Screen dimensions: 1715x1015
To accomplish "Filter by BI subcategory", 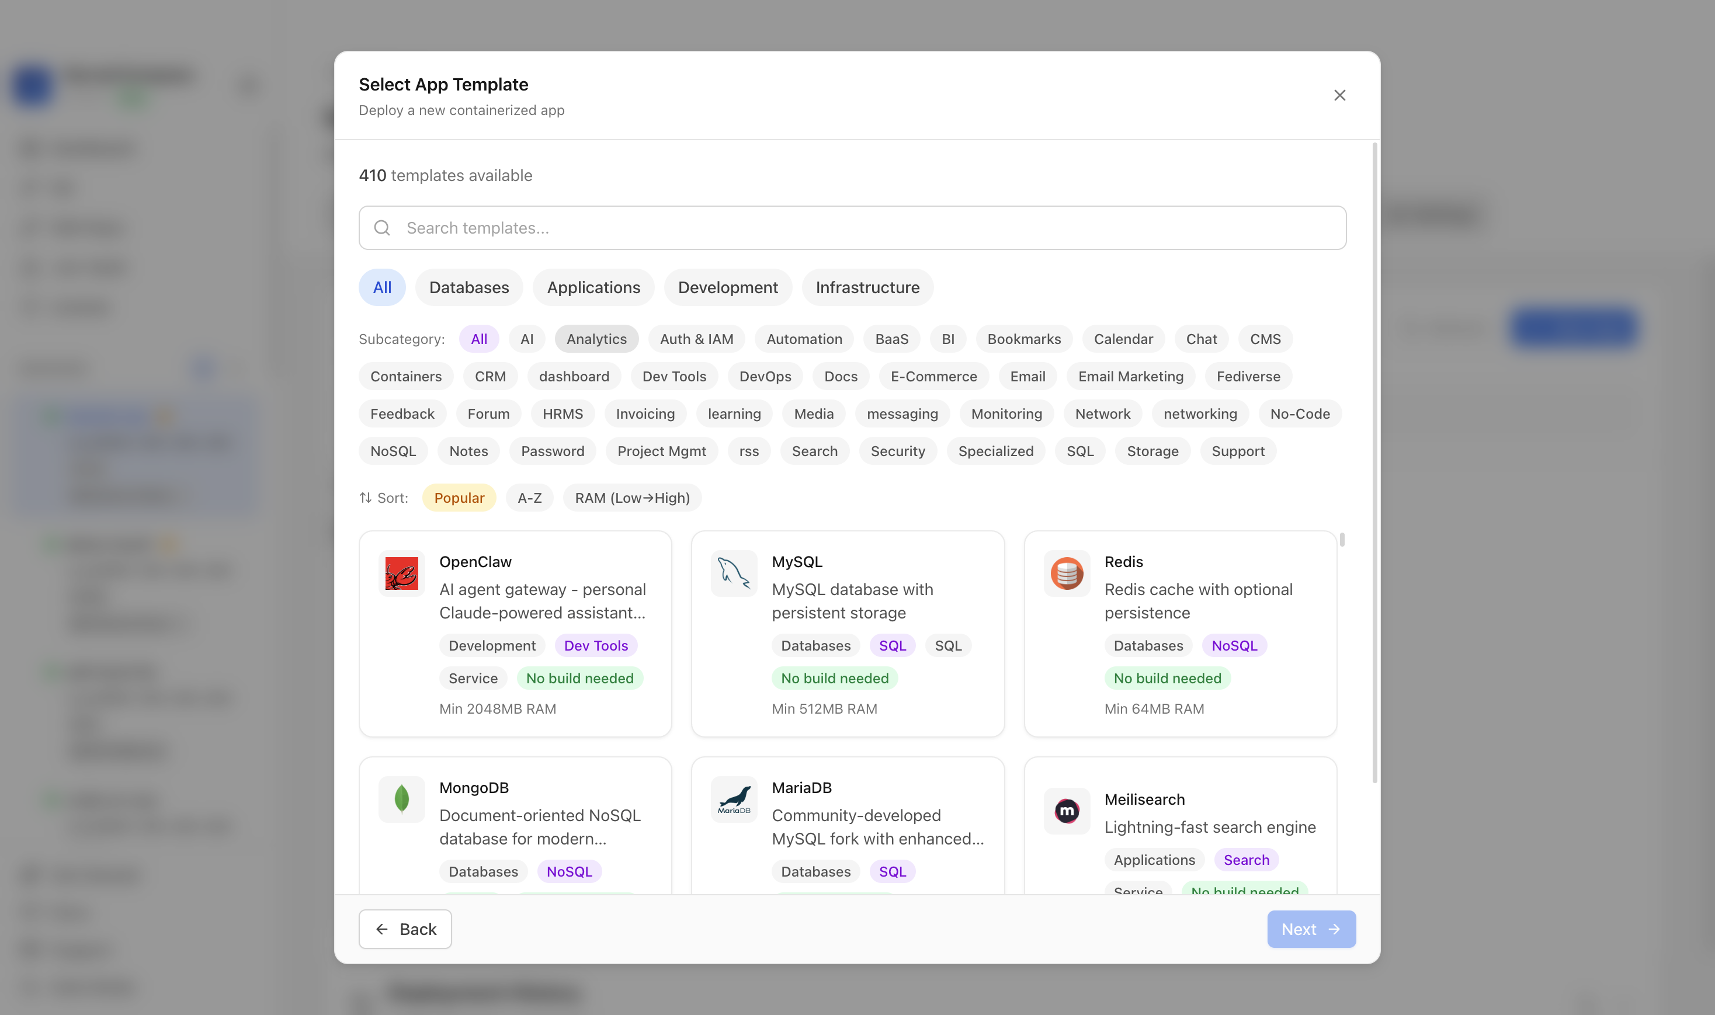I will point(948,339).
